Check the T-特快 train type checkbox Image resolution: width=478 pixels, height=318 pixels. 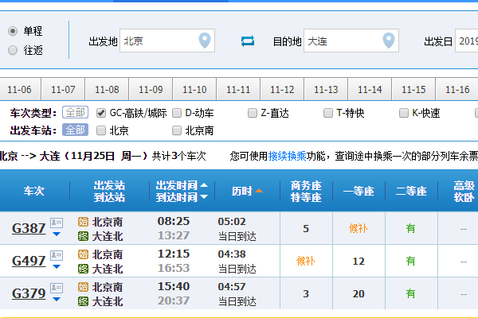pyautogui.click(x=328, y=113)
